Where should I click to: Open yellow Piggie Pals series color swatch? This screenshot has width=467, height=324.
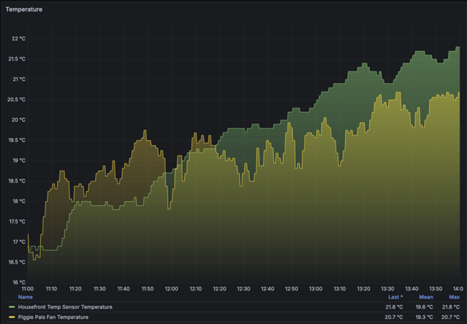click(12, 317)
